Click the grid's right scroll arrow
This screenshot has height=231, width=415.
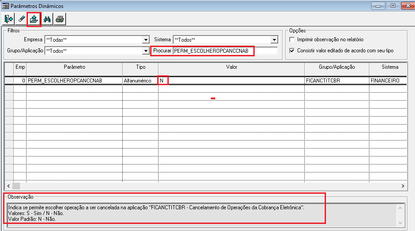tap(403, 186)
